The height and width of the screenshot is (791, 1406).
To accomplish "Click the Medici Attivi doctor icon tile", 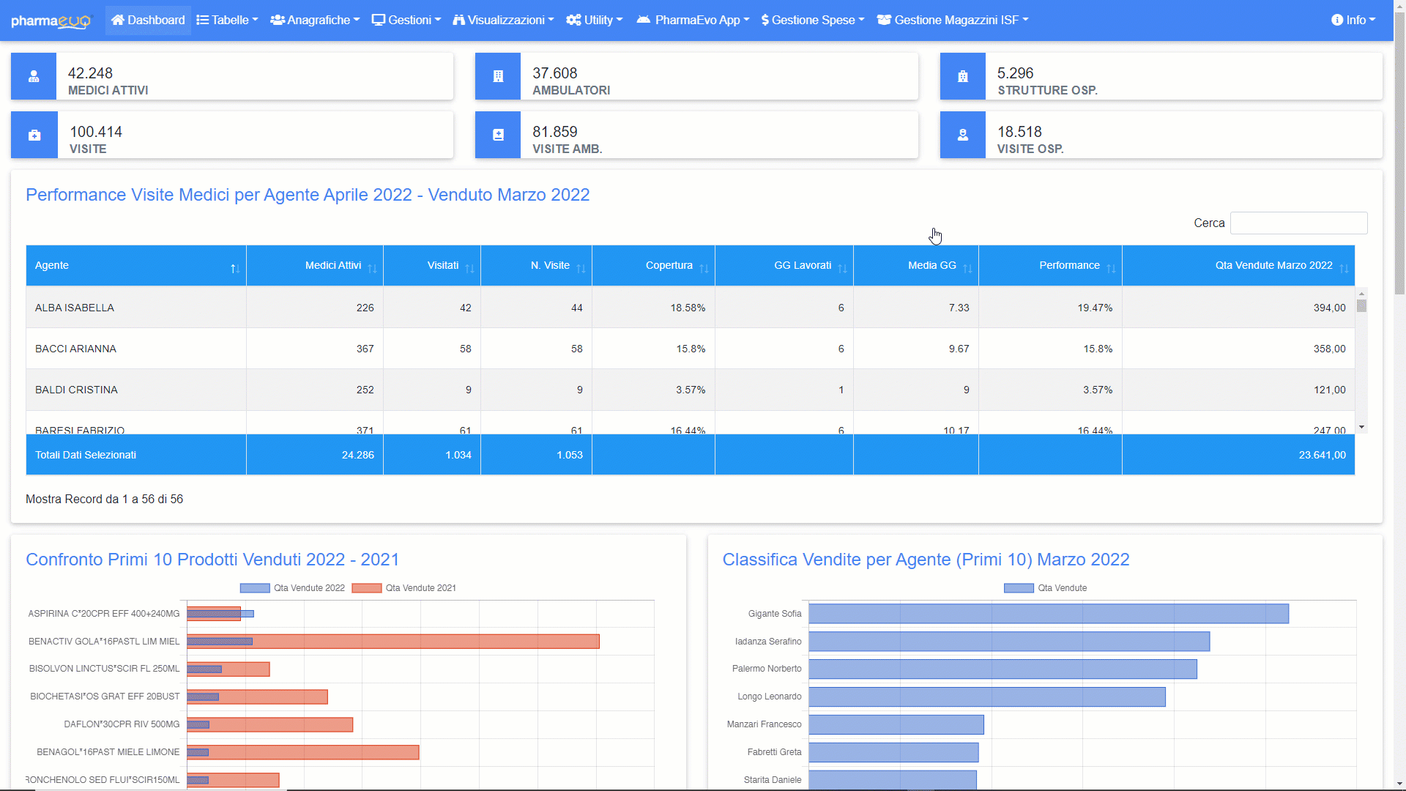I will [34, 76].
